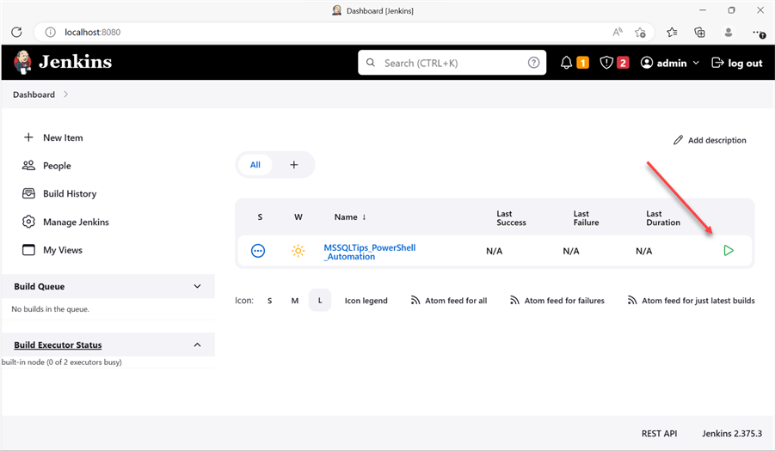This screenshot has width=775, height=451.
Task: Set icon size to L
Action: (x=320, y=301)
